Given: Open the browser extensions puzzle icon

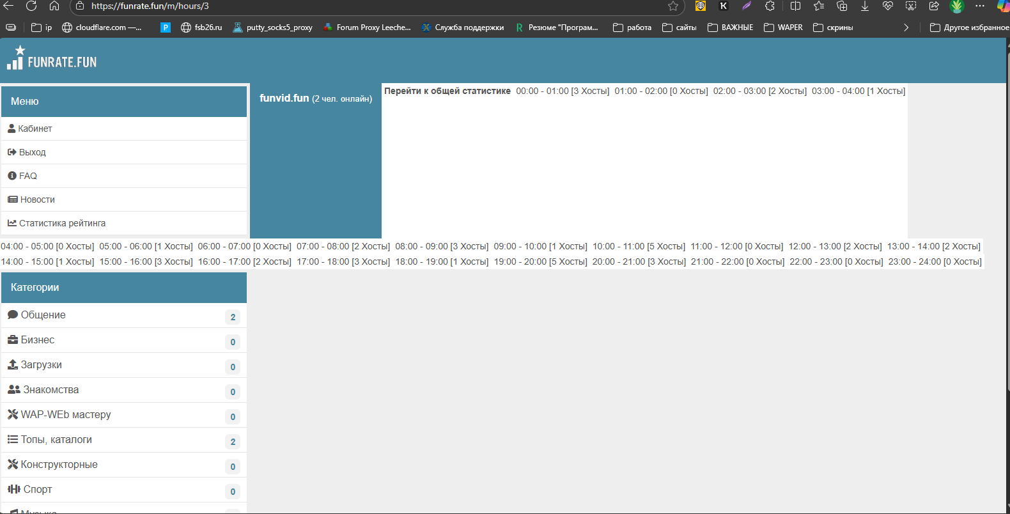Looking at the screenshot, I should (x=770, y=6).
